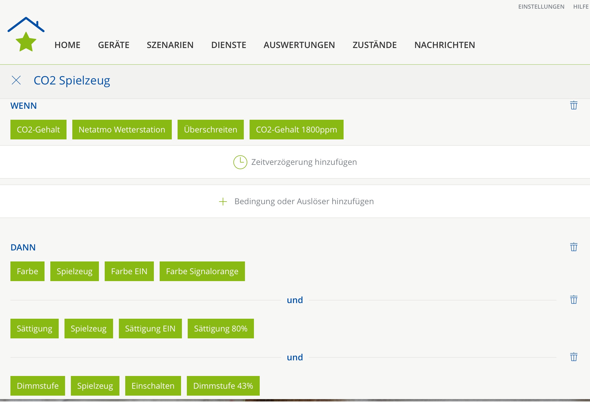Open the SZENARIEN menu
The height and width of the screenshot is (402, 590).
tap(170, 45)
